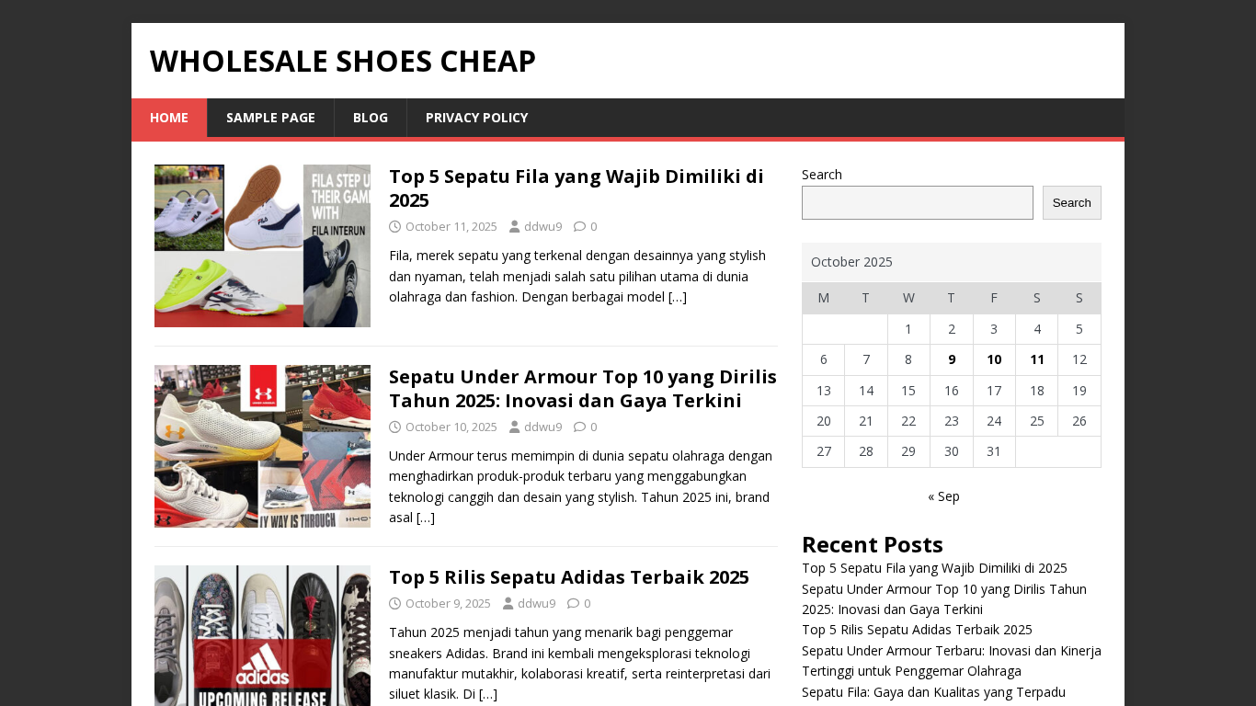Click the author icon on the Adidas post

point(508,603)
